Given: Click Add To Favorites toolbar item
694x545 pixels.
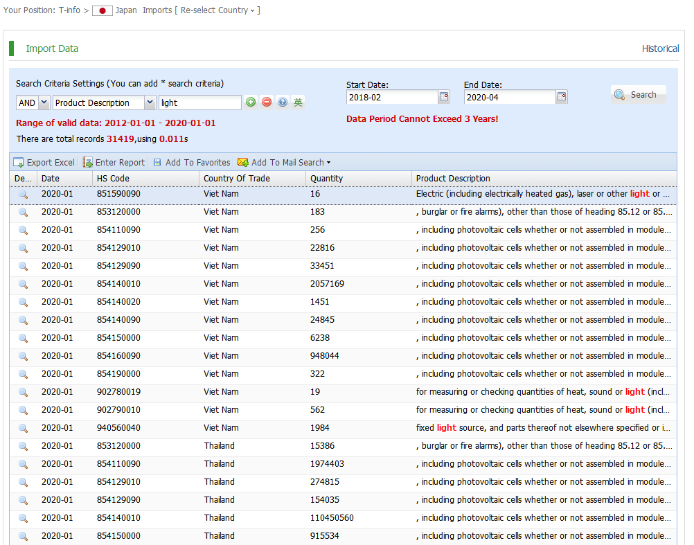Looking at the screenshot, I should [191, 162].
